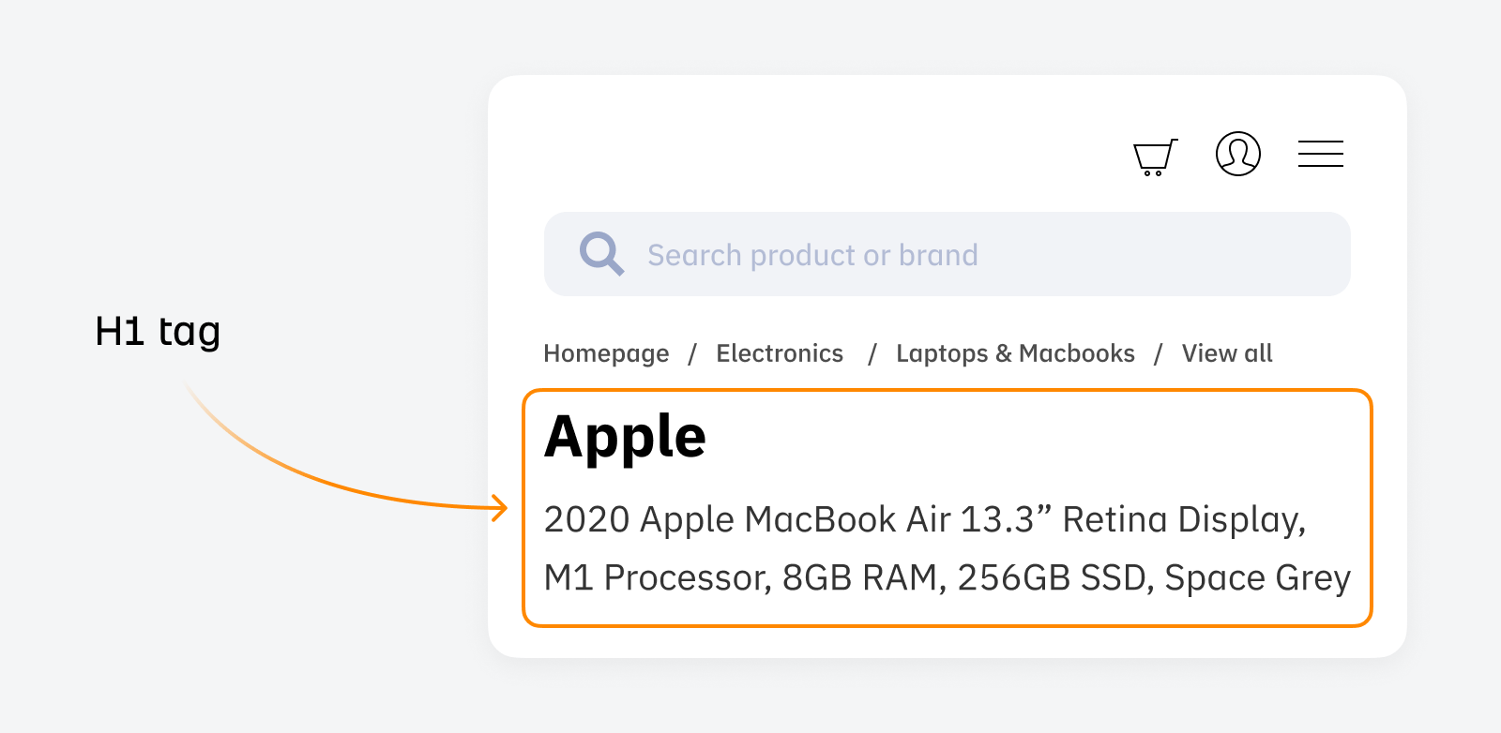Viewport: 1501px width, 733px height.
Task: Click the 'H1 tag' annotation label
Action: [158, 332]
